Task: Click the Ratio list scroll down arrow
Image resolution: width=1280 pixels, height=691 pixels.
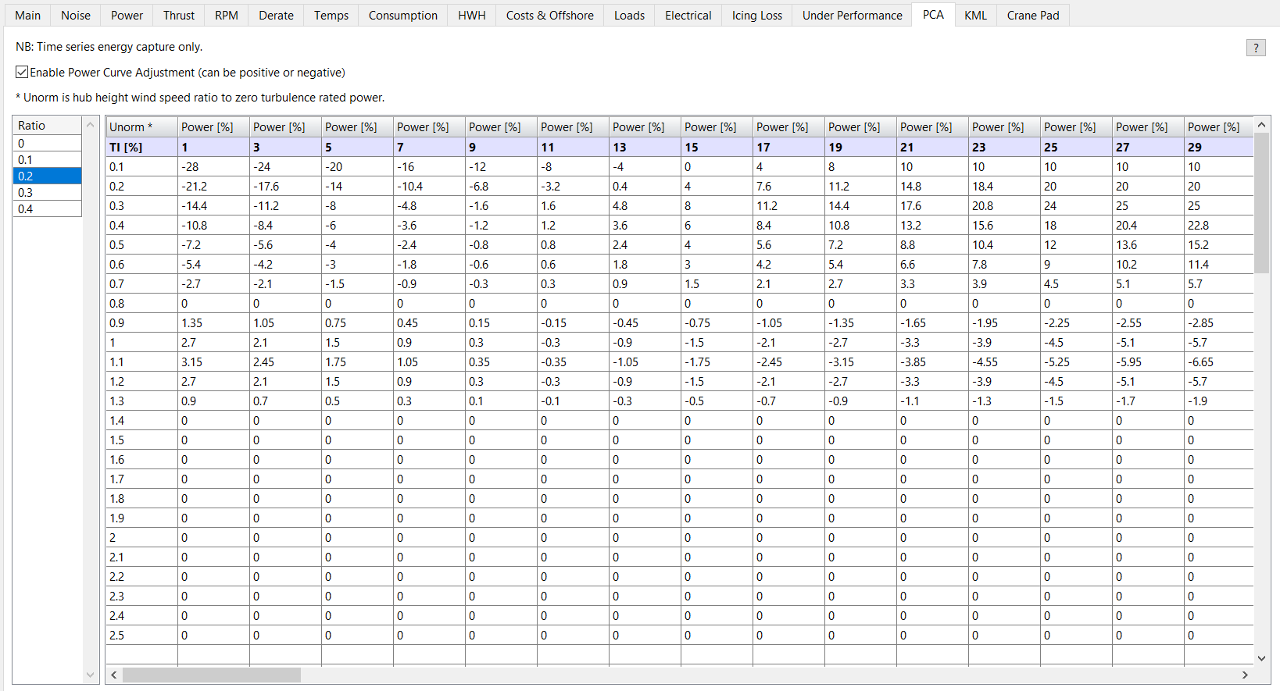Action: [90, 675]
